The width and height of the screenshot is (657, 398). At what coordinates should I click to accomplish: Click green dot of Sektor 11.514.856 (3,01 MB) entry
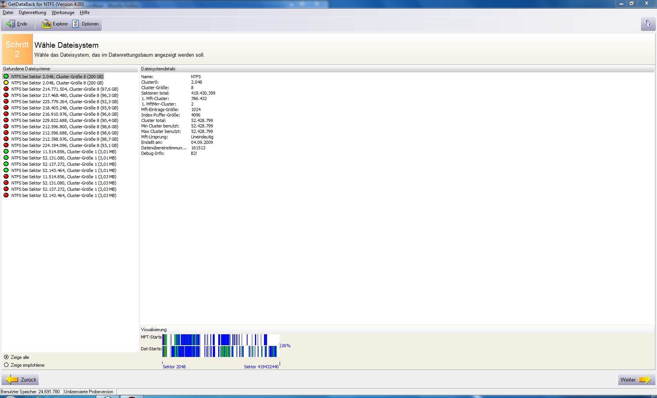[x=6, y=152]
